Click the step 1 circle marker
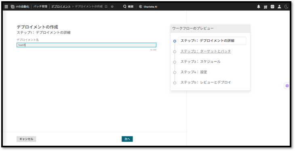The height and width of the screenshot is (151, 295). [175, 41]
